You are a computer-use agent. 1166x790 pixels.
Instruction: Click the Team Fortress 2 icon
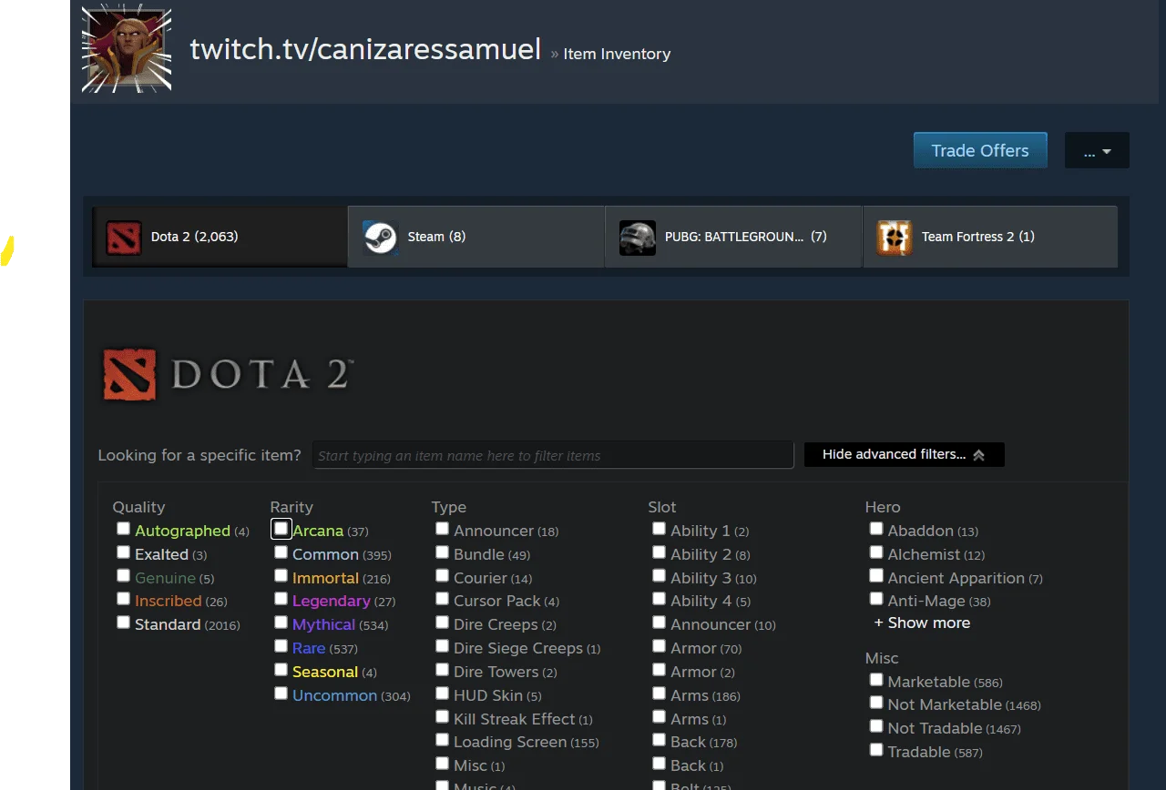point(894,237)
